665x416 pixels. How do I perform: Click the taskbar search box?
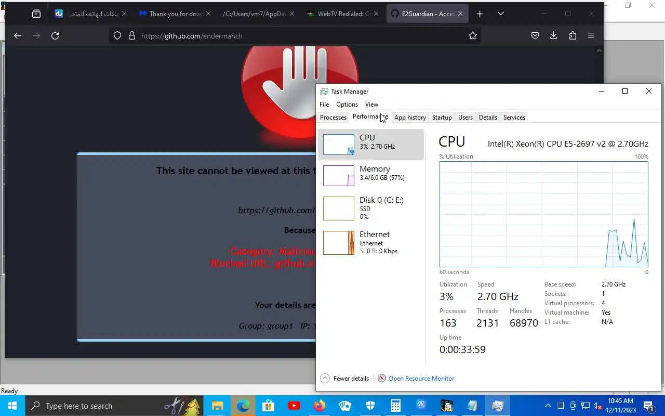[114, 406]
